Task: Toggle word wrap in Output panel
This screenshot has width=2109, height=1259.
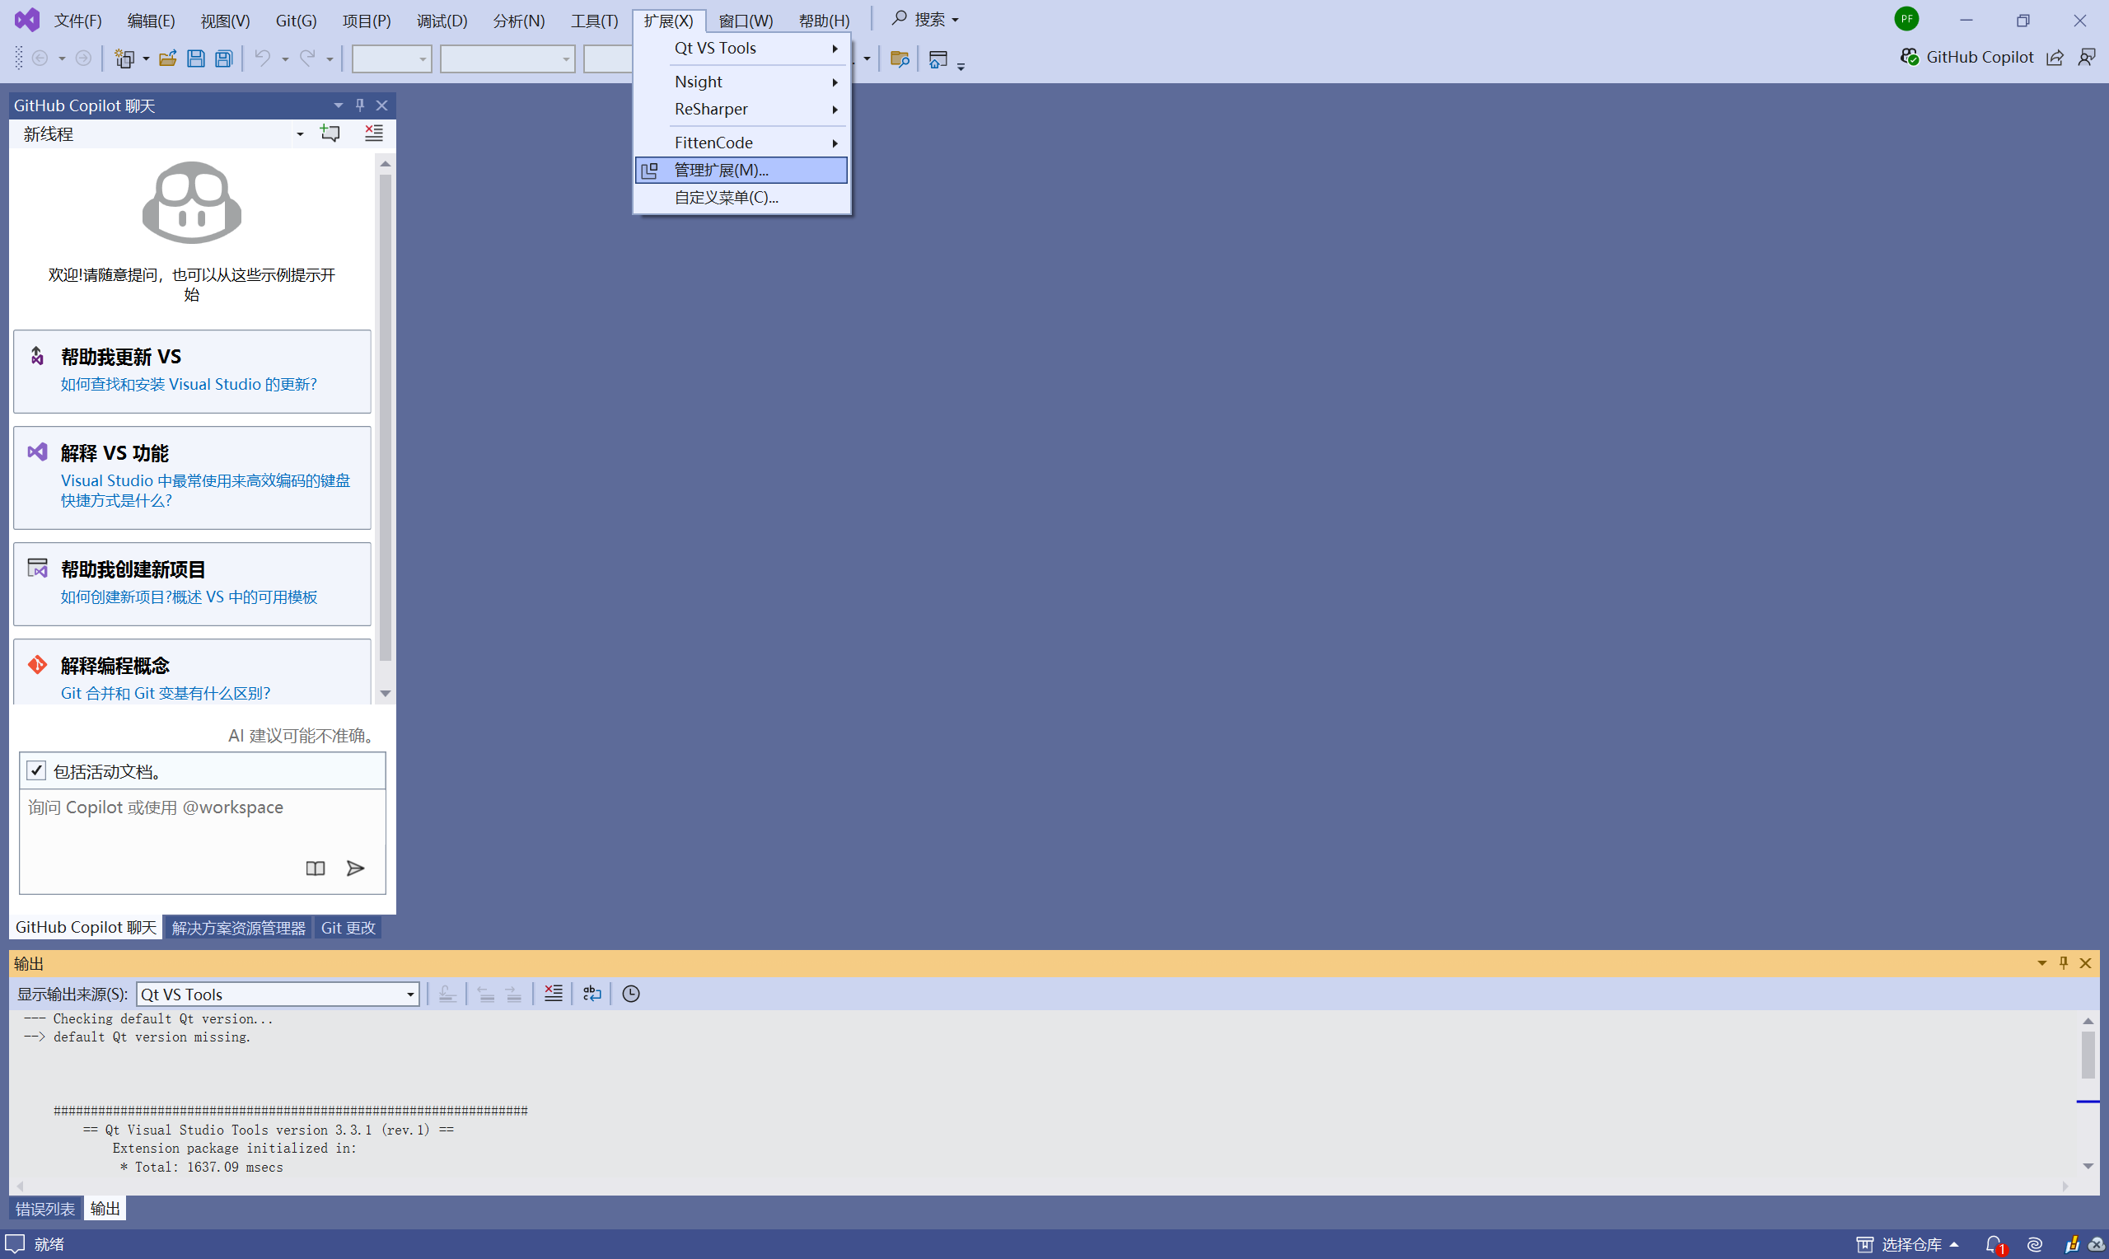Action: pos(592,994)
